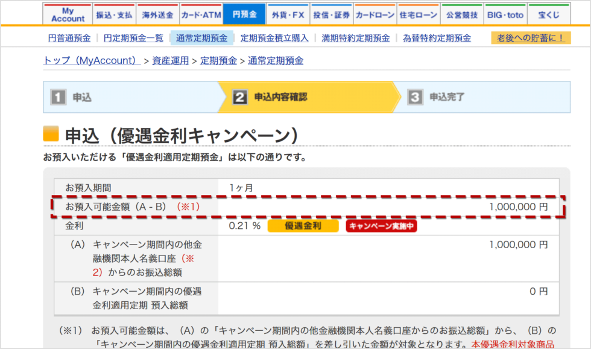Screen dimensions: 591x349
Task: Open the 投信・証券 tab
Action: coord(331,13)
